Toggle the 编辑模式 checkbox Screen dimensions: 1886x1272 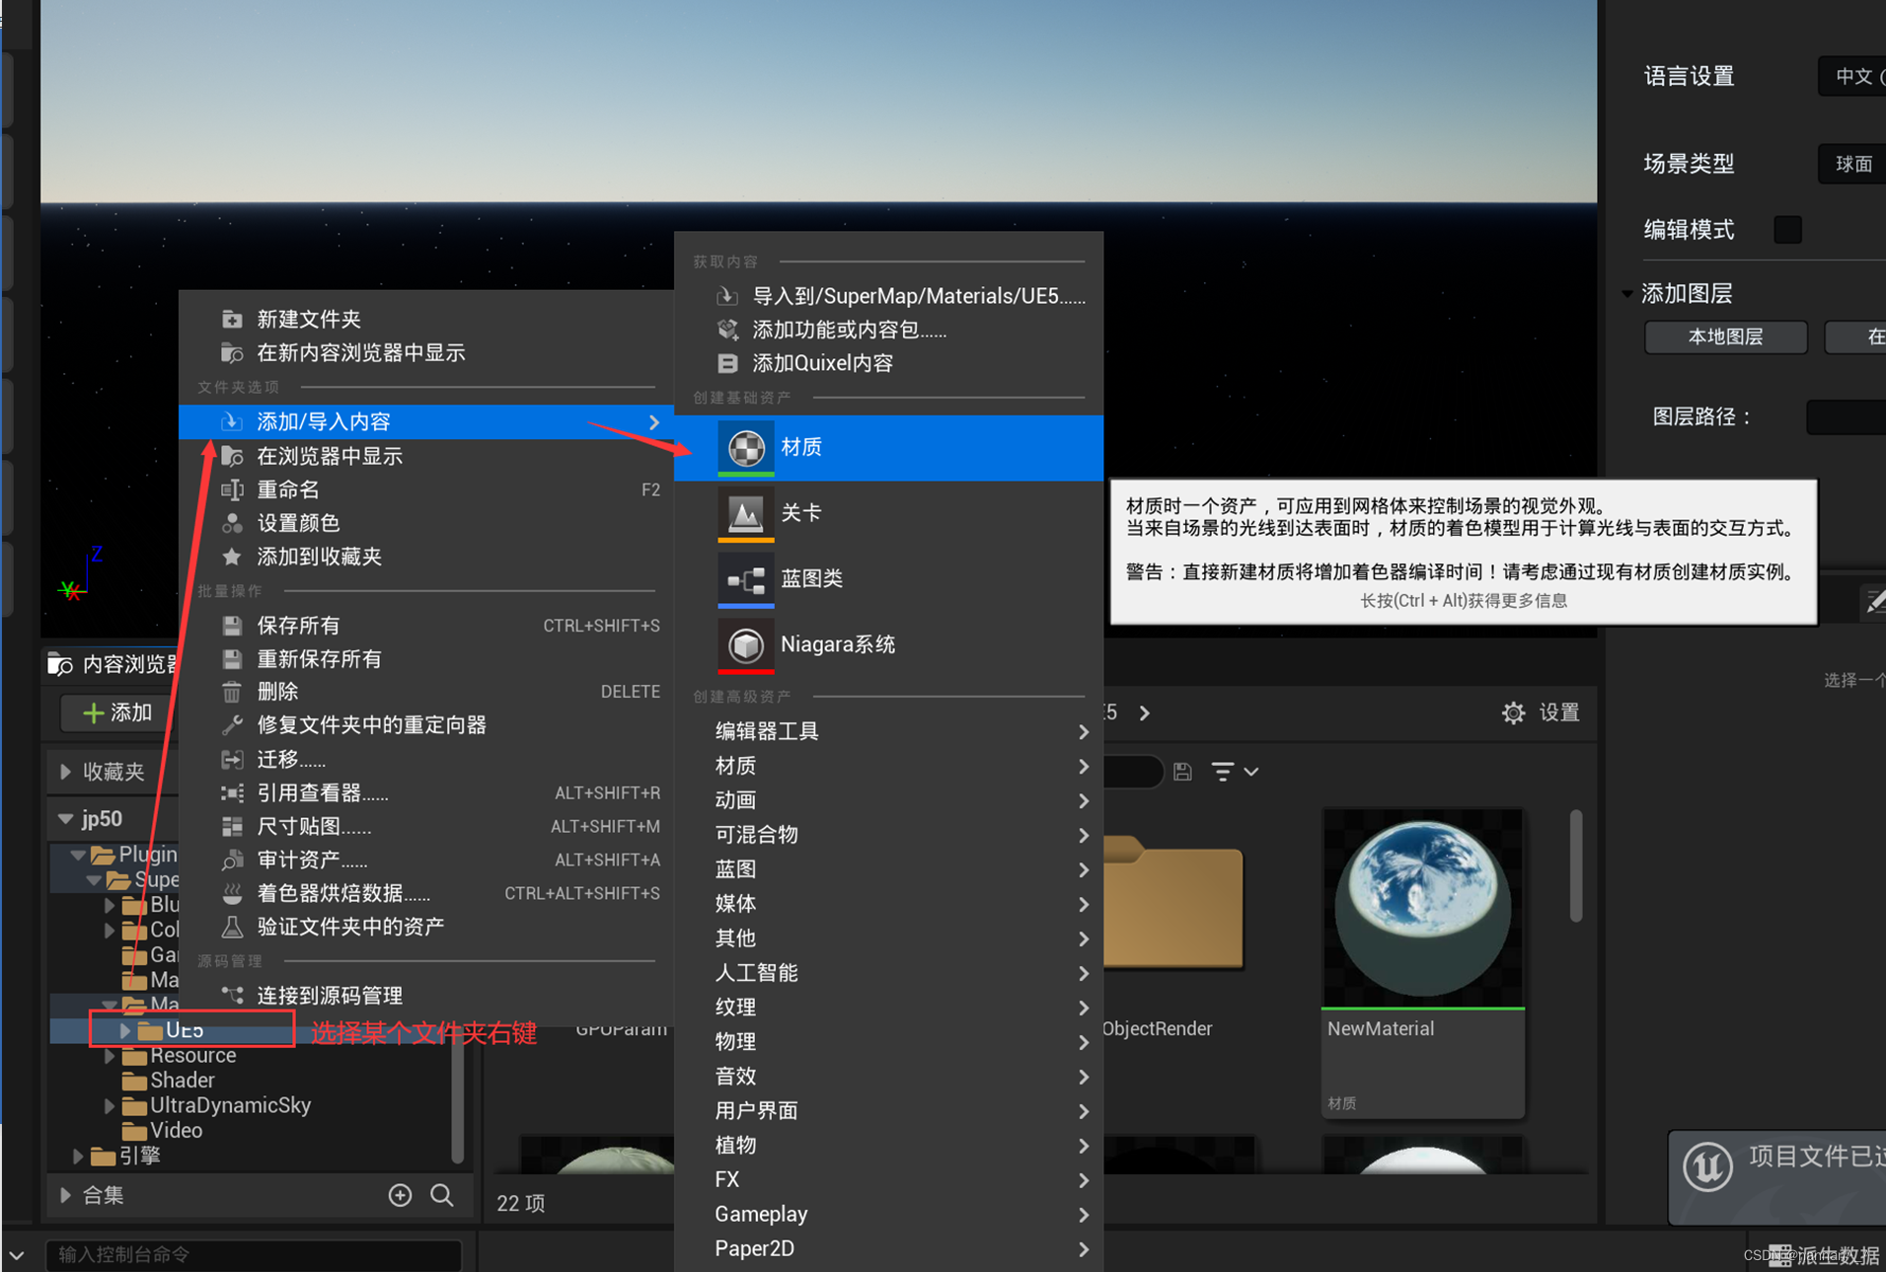1787,230
